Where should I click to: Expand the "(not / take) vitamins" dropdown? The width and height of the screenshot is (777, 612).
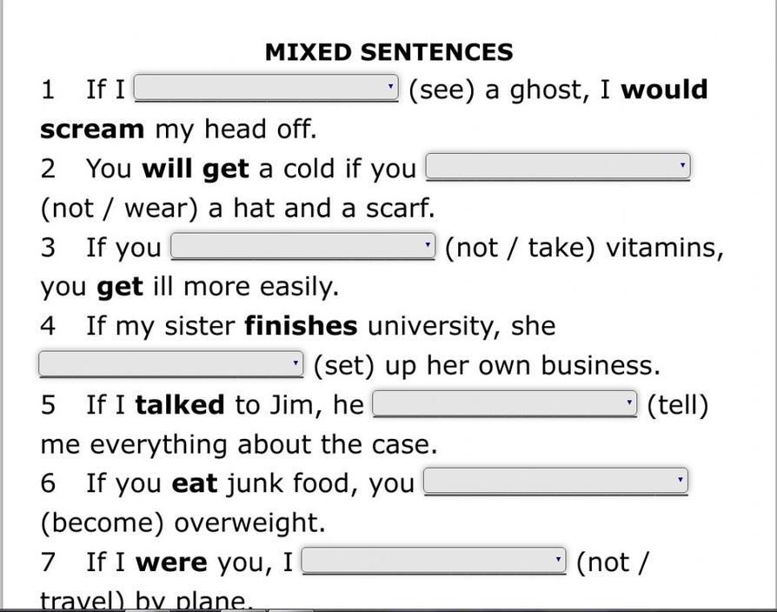(x=302, y=246)
